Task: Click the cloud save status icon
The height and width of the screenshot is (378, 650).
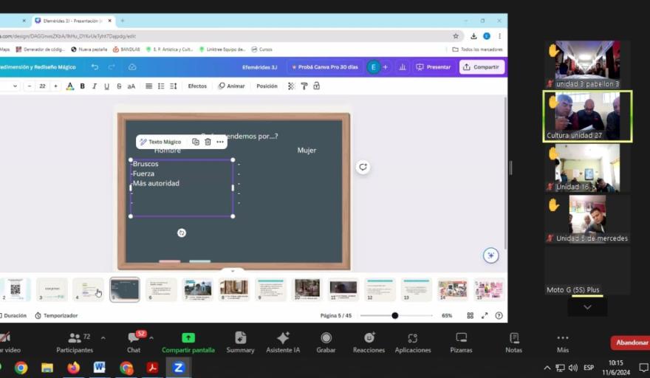Action: click(x=132, y=67)
